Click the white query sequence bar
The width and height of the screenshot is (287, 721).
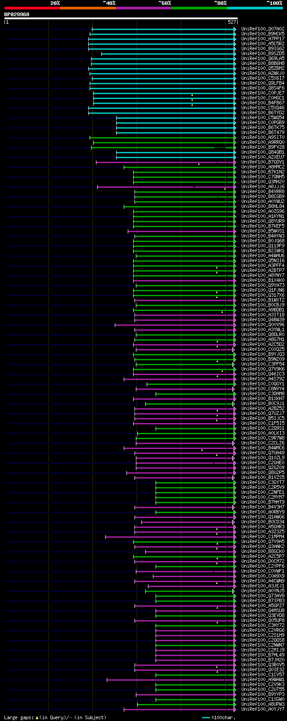[121, 18]
